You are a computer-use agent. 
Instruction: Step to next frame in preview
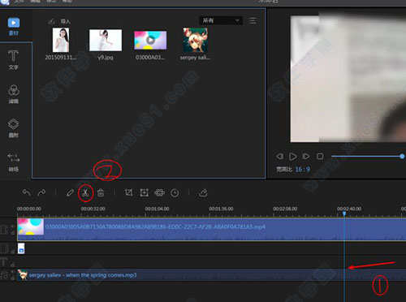tap(306, 157)
